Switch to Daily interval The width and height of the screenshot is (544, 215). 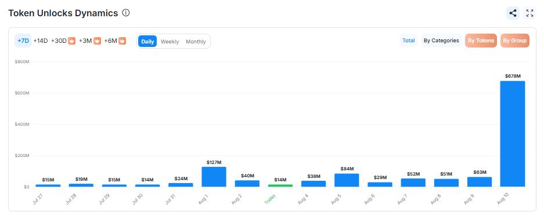click(147, 41)
